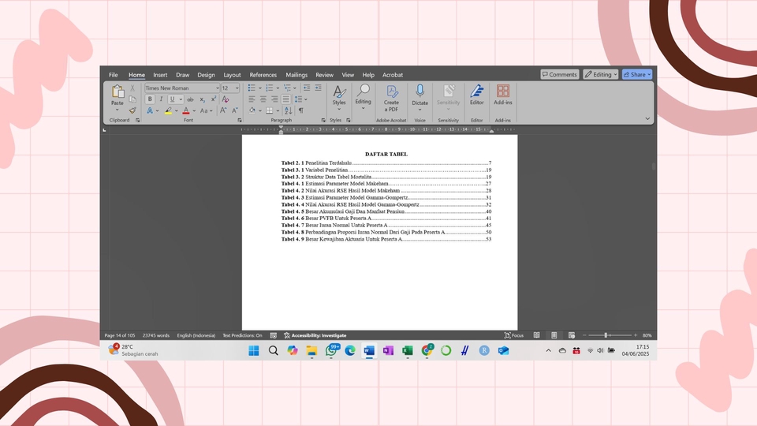Open WhatsApp from the taskbar
The width and height of the screenshot is (757, 426).
click(331, 350)
